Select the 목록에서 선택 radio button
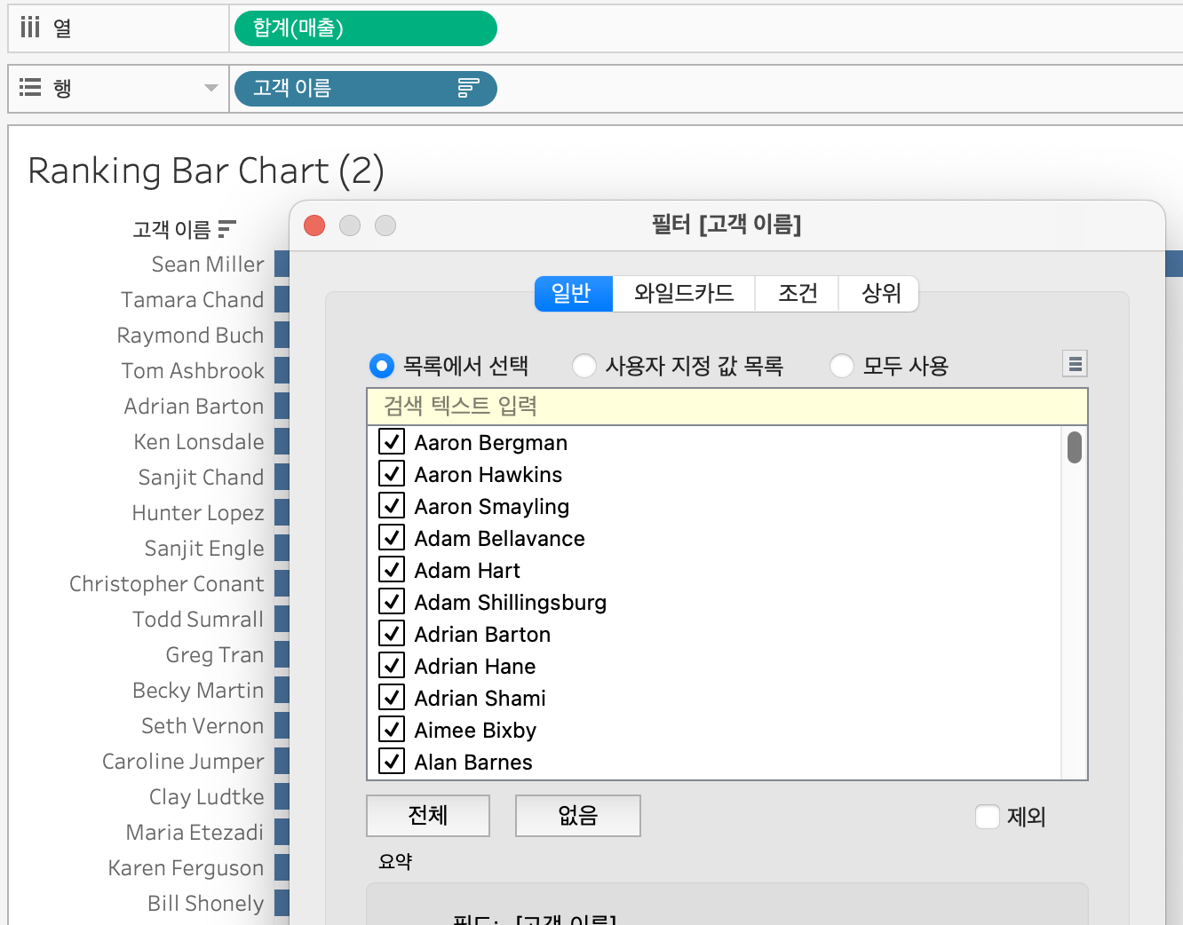This screenshot has height=925, width=1183. pos(382,366)
